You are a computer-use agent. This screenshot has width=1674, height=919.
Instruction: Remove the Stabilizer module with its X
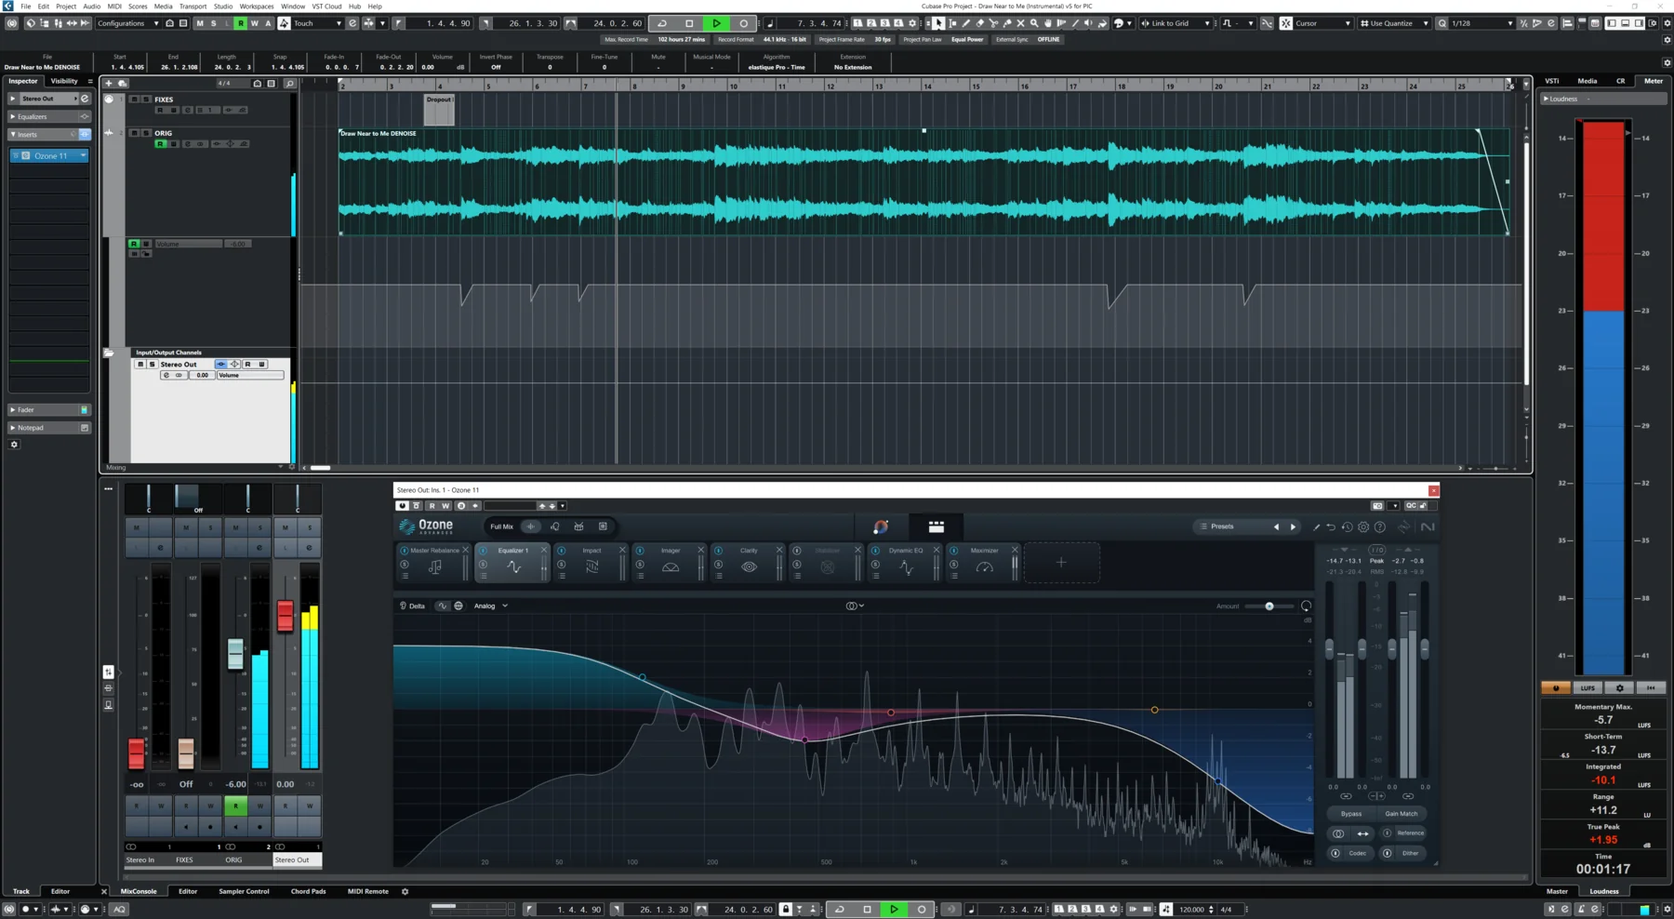pyautogui.click(x=857, y=551)
